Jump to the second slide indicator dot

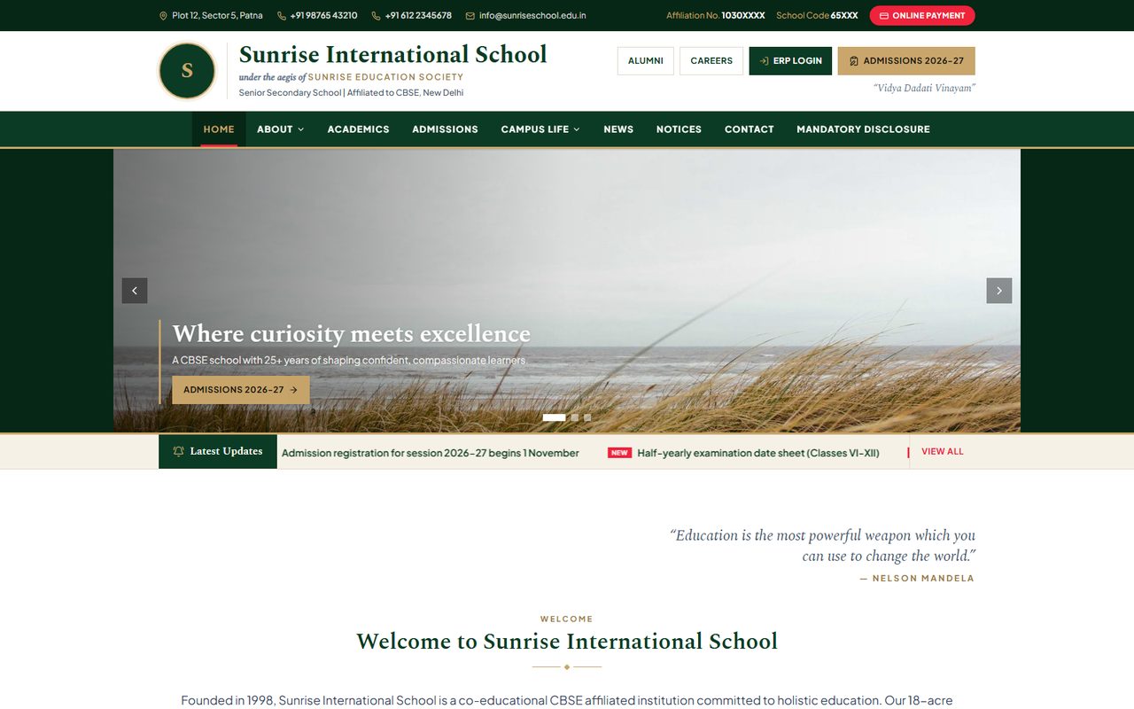click(575, 417)
